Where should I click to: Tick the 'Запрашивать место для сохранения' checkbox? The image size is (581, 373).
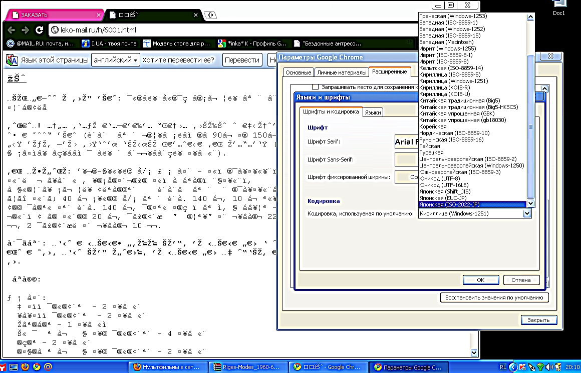click(x=315, y=86)
